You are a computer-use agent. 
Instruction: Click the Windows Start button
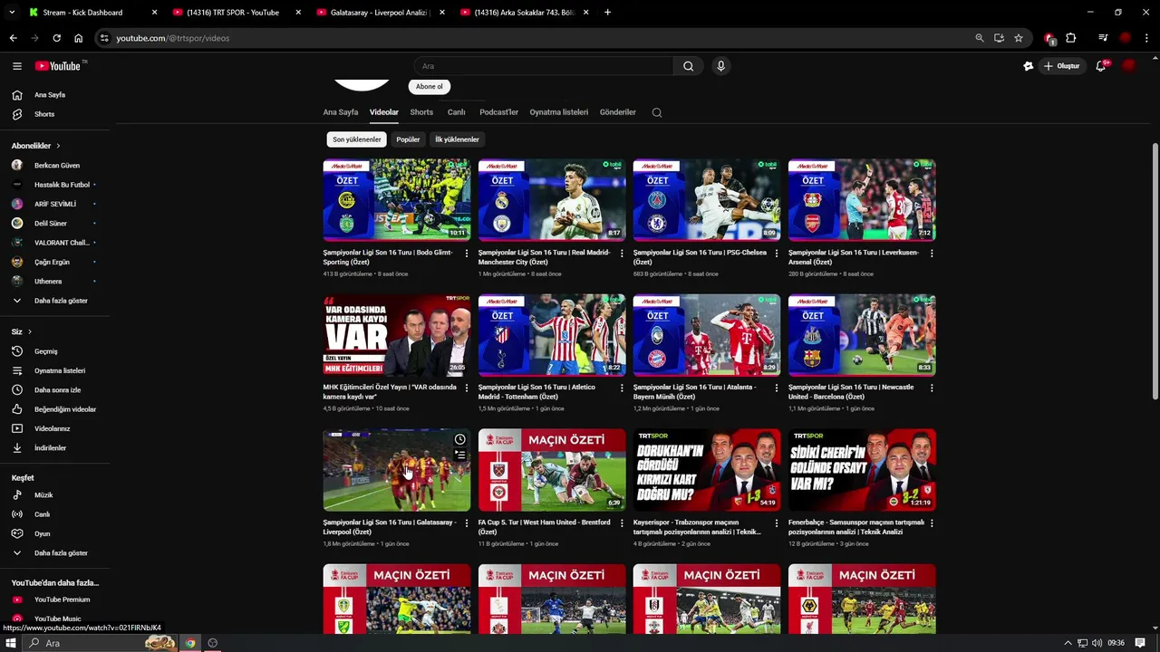(x=11, y=643)
